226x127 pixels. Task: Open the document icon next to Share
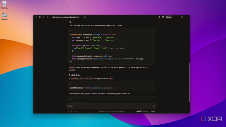pyautogui.click(x=163, y=17)
